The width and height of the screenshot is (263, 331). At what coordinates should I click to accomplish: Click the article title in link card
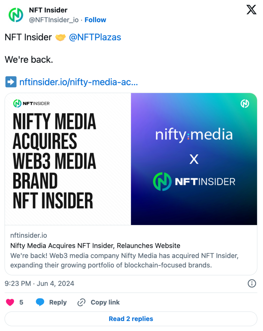[95, 245]
